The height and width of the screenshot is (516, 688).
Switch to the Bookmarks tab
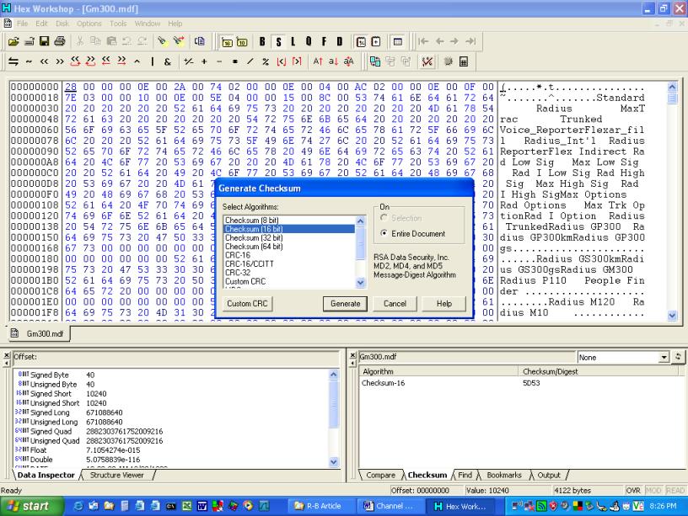(504, 476)
